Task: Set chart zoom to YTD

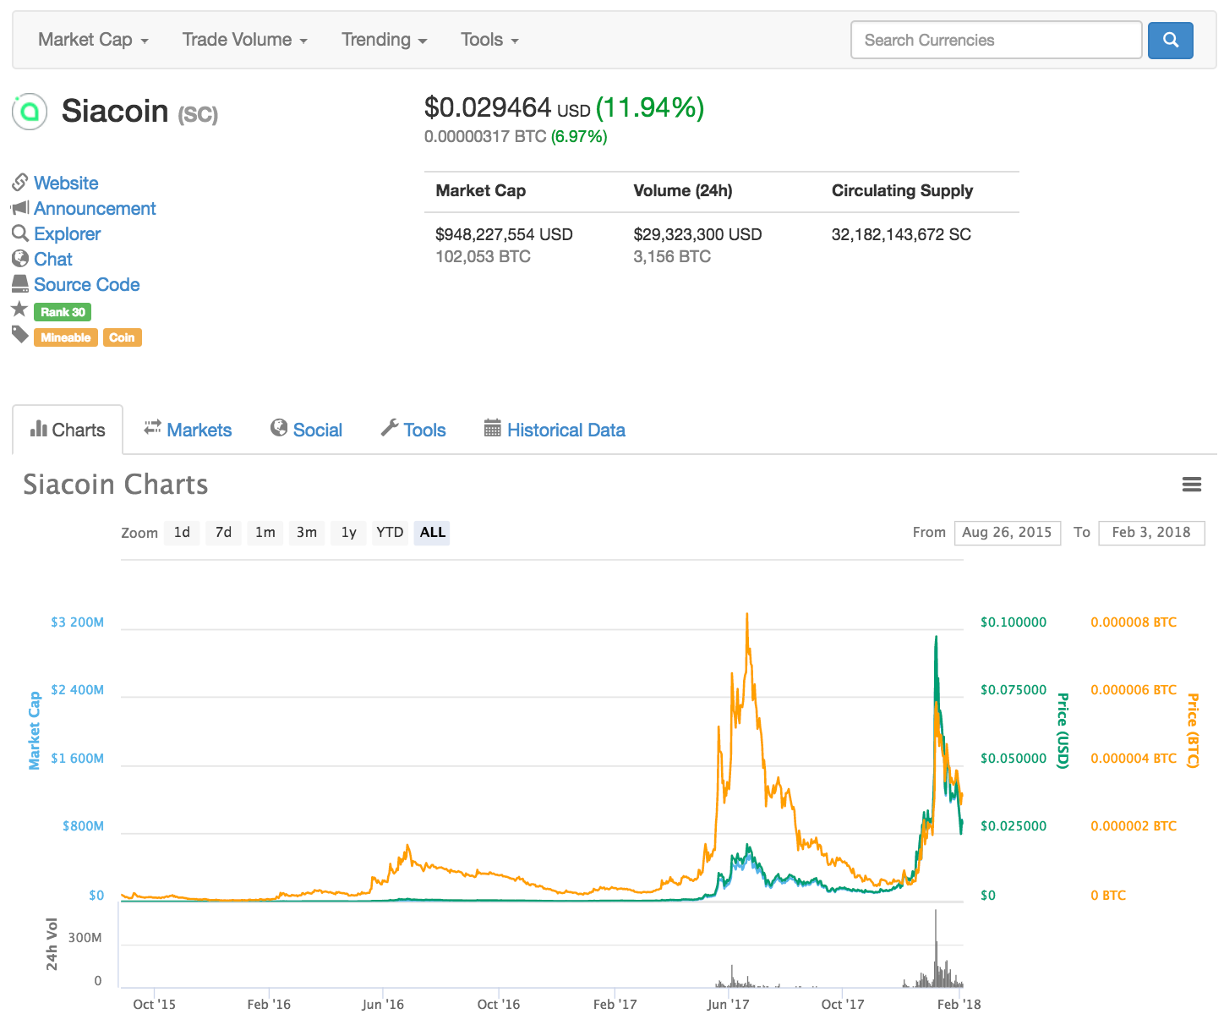Action: [x=390, y=532]
